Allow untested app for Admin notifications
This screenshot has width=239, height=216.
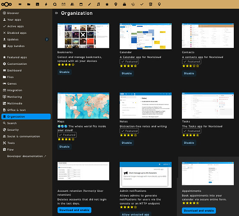[136, 214]
